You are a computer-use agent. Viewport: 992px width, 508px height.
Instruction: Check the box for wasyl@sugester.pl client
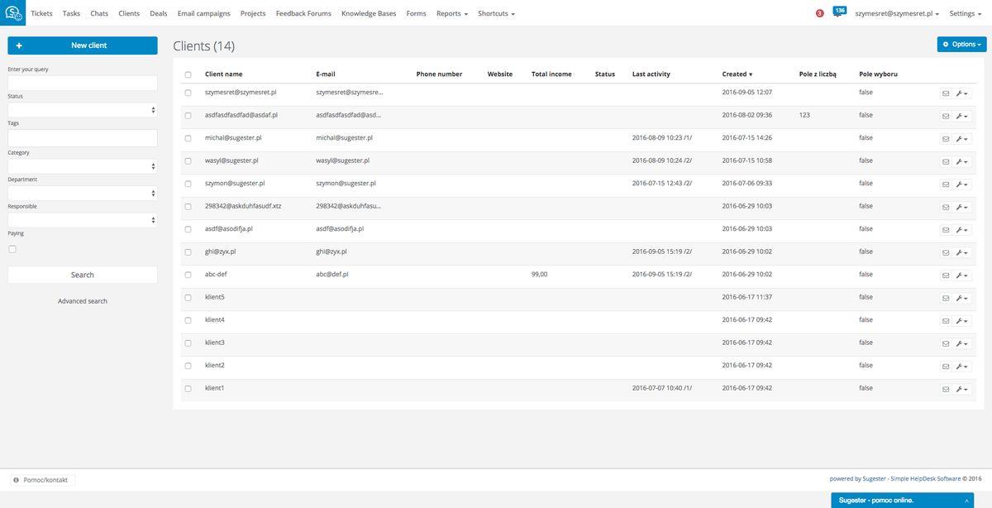pos(188,161)
